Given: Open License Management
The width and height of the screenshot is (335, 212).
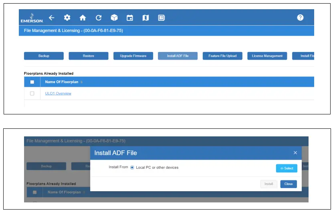Looking at the screenshot, I should (x=267, y=56).
